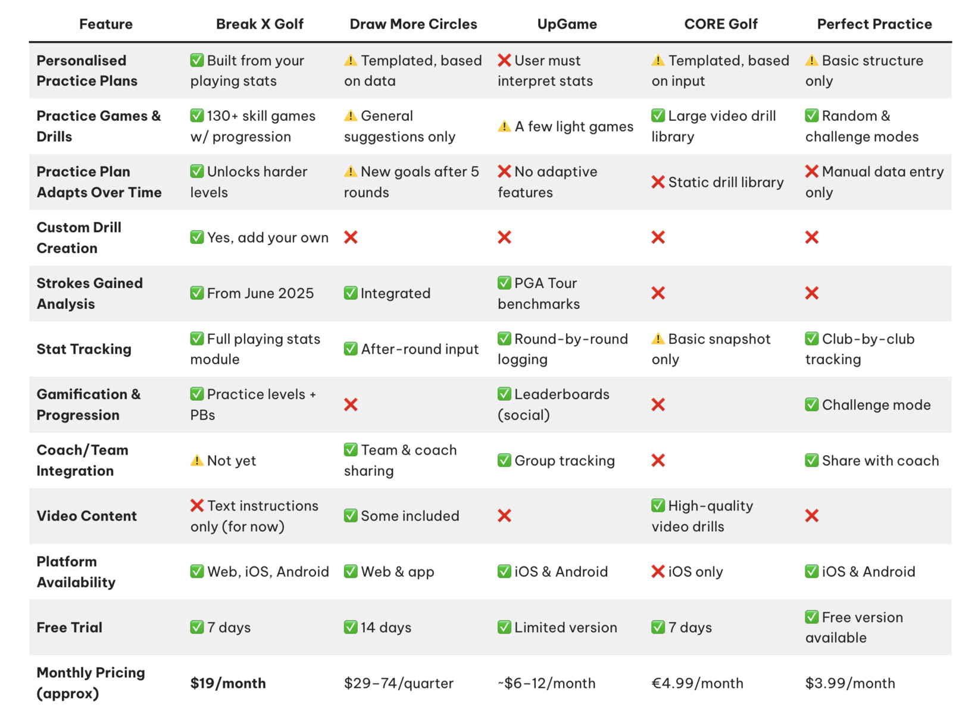Click the warning icon next to "Basic structure only"

pyautogui.click(x=811, y=60)
